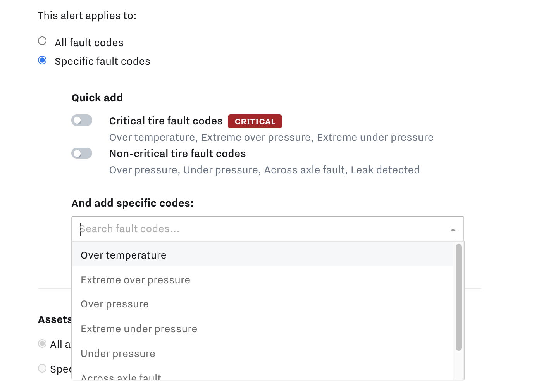Select the 'Specific fault codes' radio button
The image size is (551, 383).
[42, 60]
